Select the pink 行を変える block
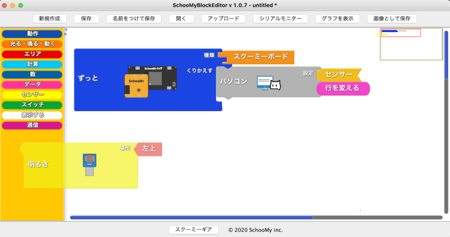Screen dimensions: 450x237 coord(343,88)
